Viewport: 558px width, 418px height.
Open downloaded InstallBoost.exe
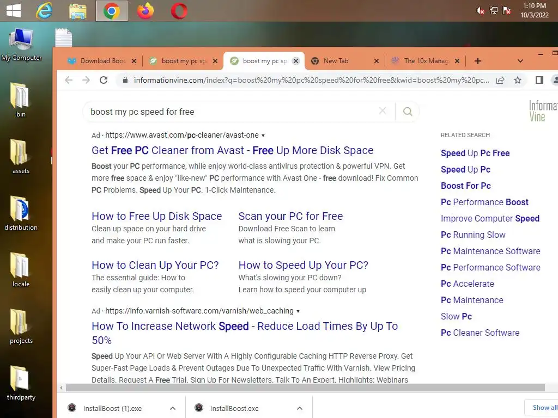234,408
